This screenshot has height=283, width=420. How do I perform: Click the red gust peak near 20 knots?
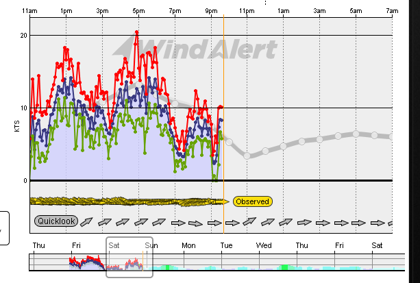point(136,32)
